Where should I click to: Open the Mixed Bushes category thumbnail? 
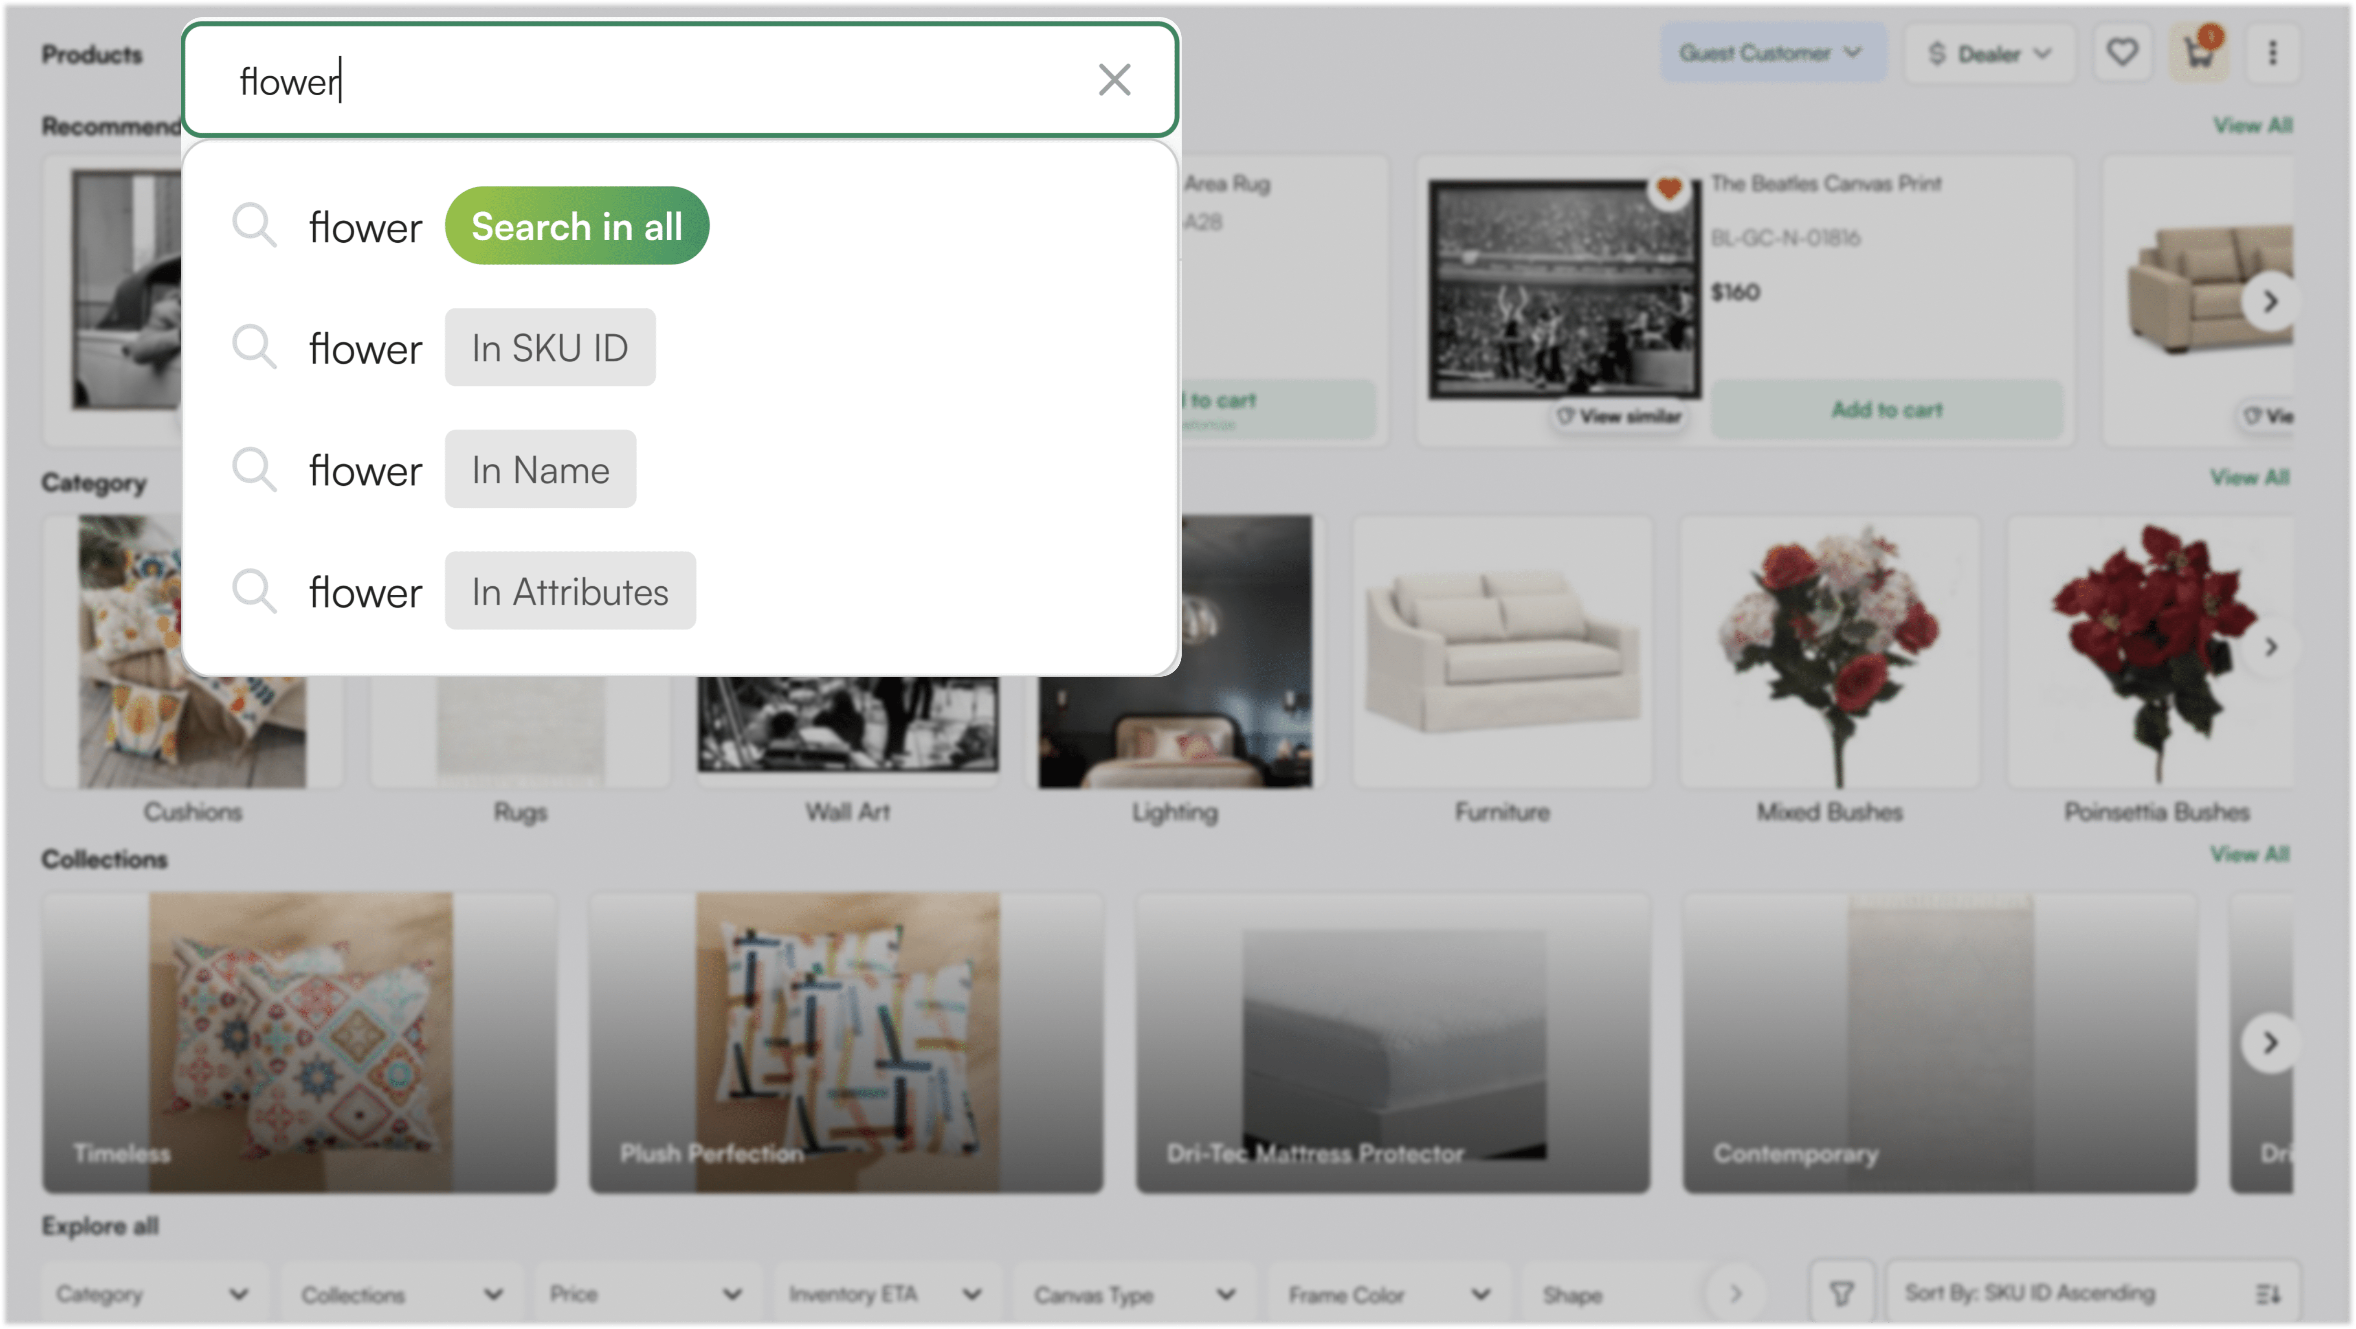pos(1829,651)
